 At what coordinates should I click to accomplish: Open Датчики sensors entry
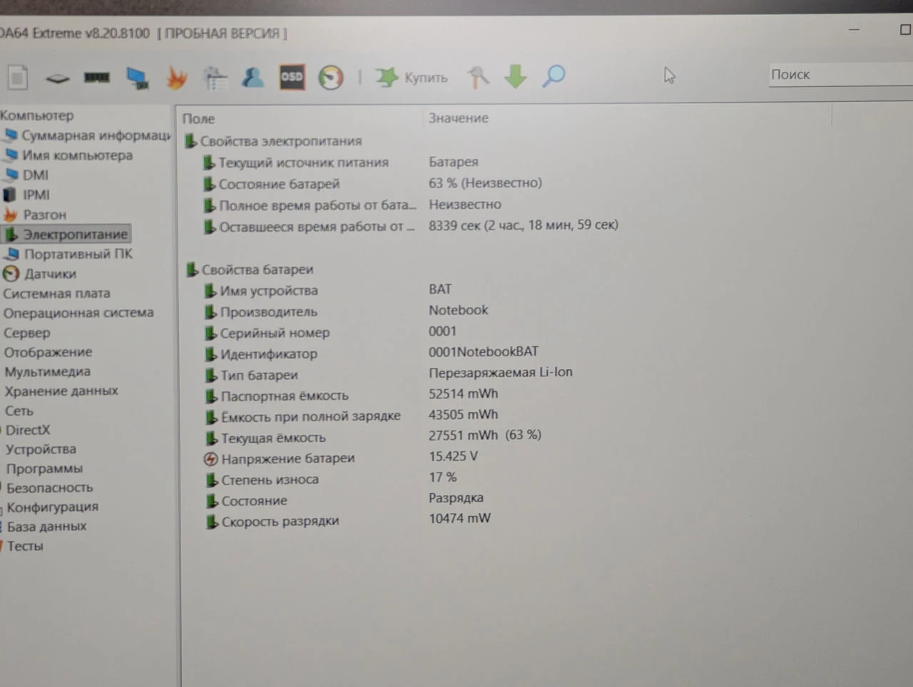coord(40,274)
